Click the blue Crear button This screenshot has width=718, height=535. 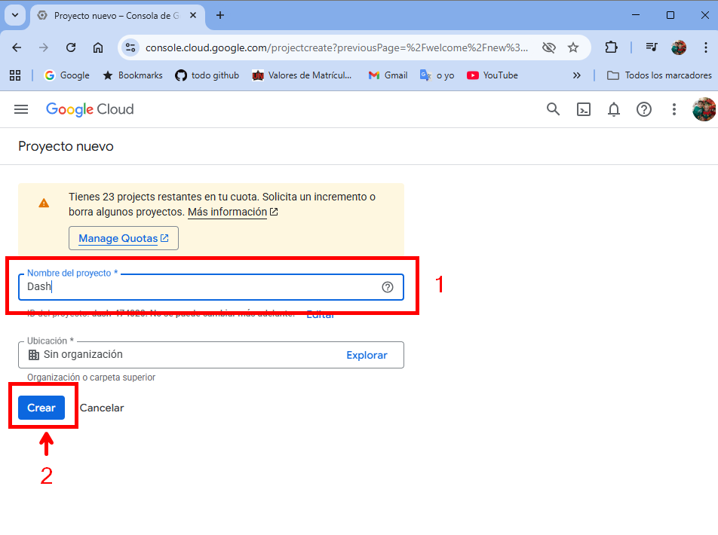[41, 408]
